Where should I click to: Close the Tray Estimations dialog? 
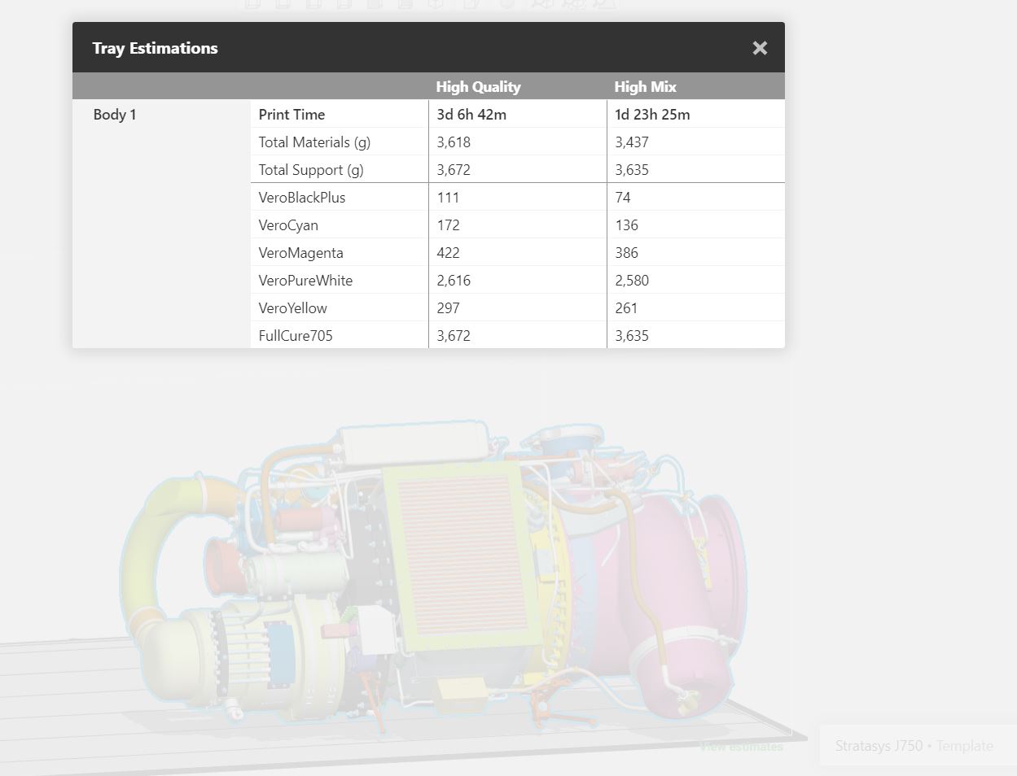click(x=760, y=48)
